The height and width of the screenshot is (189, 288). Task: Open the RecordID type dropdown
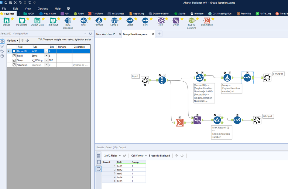(x=46, y=51)
